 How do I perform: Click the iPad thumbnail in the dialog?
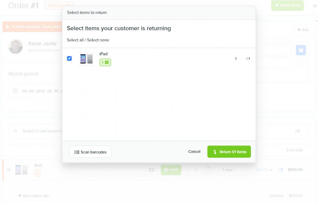tap(86, 59)
